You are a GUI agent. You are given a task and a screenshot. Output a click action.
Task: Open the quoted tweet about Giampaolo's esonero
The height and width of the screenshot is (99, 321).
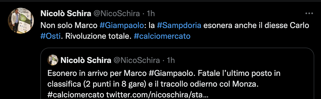coord(177,74)
